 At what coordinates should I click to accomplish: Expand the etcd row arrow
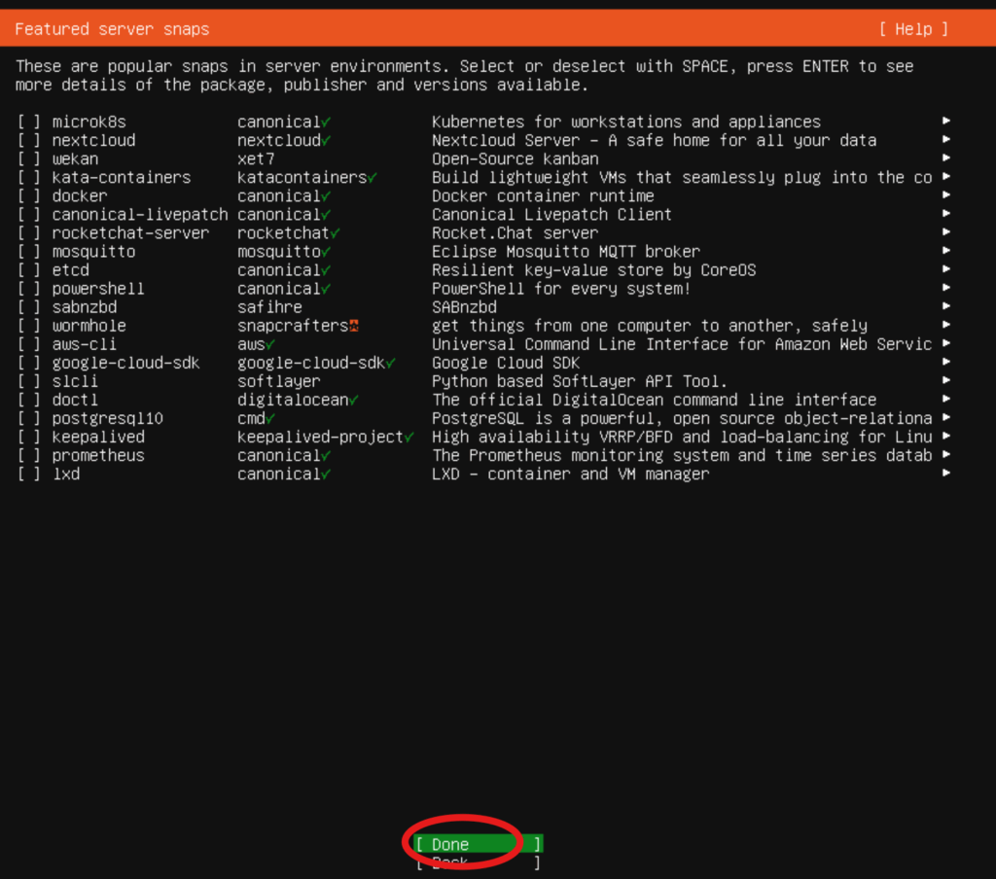945,269
